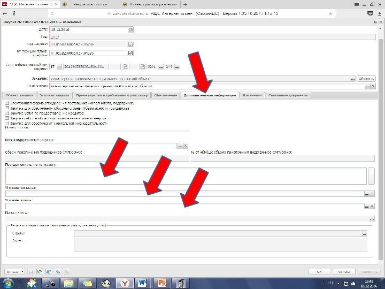Open the Страна lookup selector button

(364, 233)
